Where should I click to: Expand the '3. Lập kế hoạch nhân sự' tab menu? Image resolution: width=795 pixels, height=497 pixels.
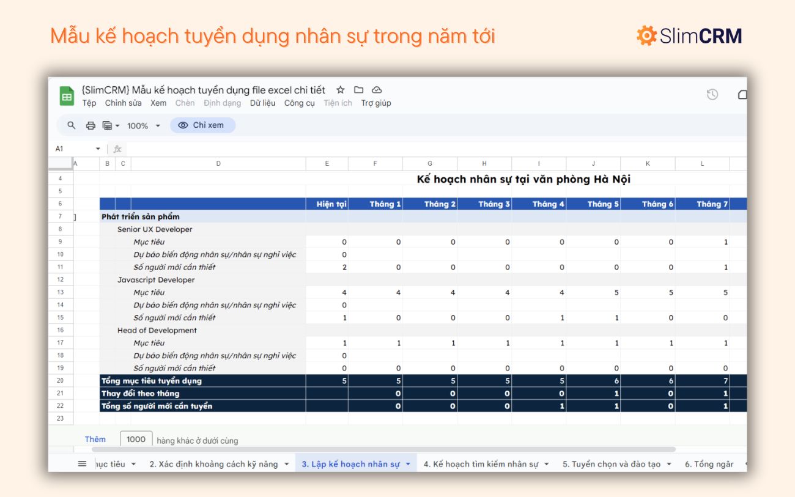tap(409, 463)
